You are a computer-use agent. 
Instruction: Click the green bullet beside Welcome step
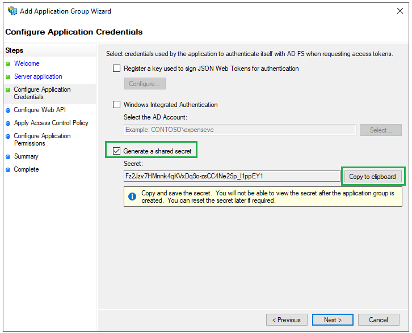[8, 64]
